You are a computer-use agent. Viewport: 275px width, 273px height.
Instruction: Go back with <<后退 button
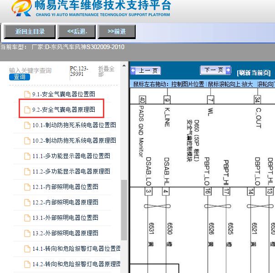[x=76, y=32]
